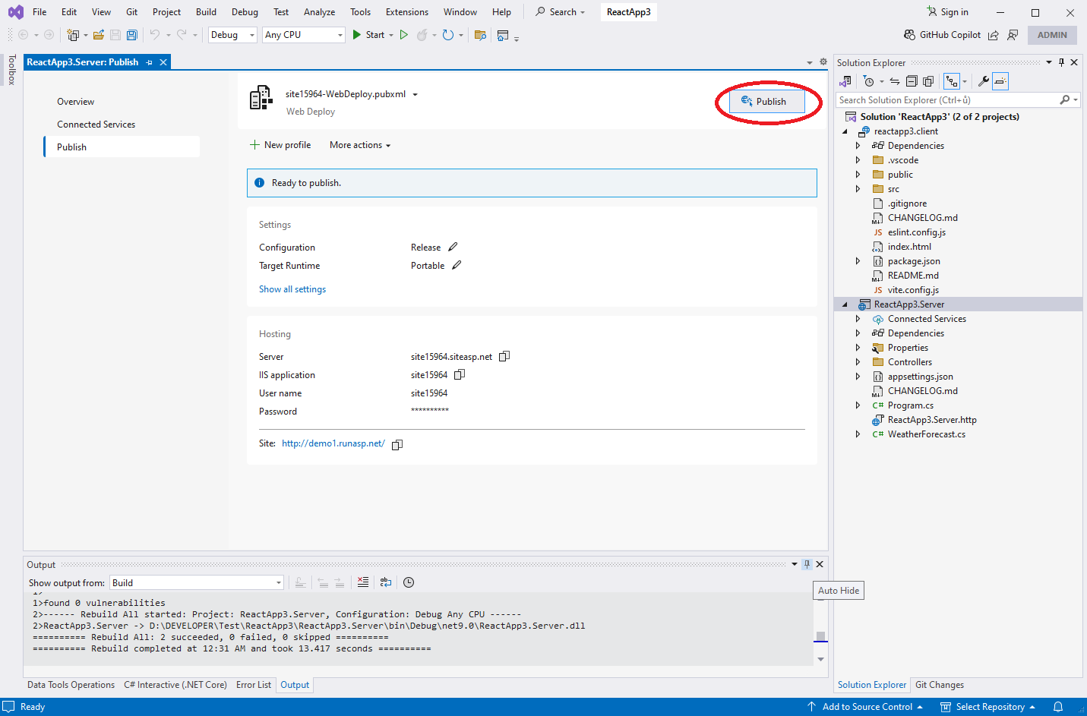Open the Analyze menu

tap(319, 12)
